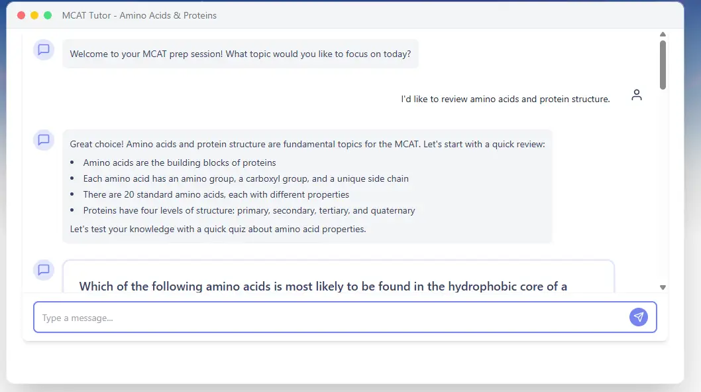Click the user profile icon beside the student message
This screenshot has height=392, width=701.
point(637,95)
